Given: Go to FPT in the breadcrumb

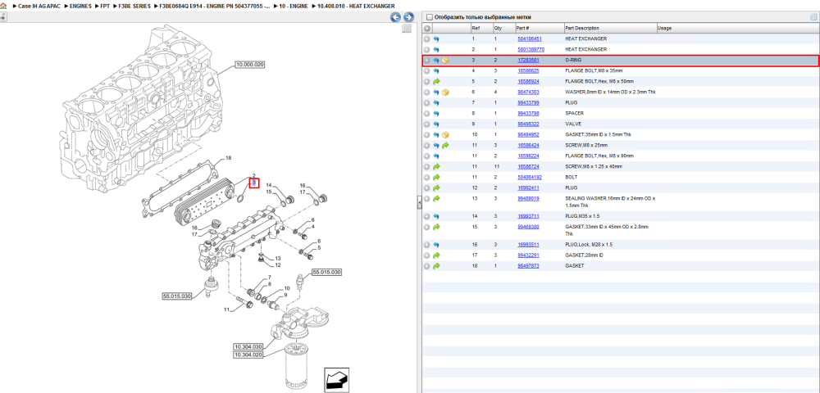Looking at the screenshot, I should coord(105,7).
